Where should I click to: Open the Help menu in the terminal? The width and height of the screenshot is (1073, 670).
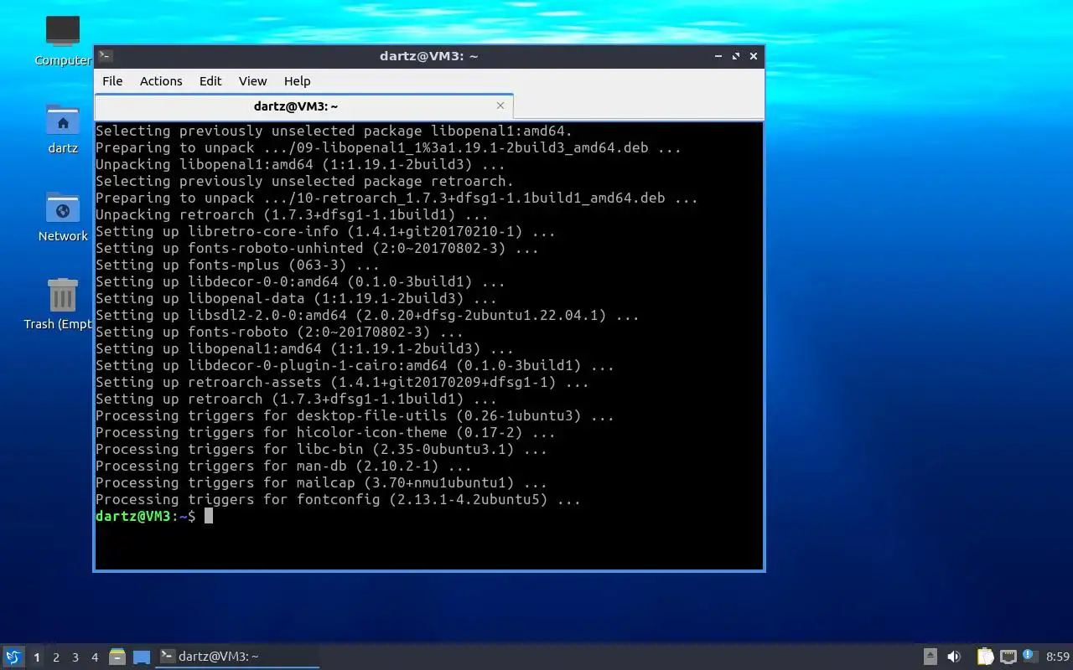pos(297,81)
